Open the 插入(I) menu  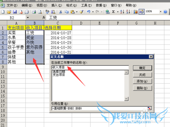tap(56, 5)
